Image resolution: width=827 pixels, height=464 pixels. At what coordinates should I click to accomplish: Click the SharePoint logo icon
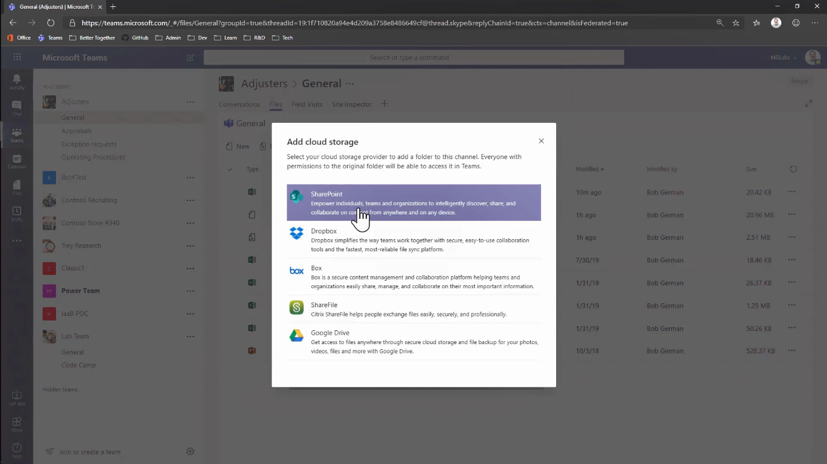pos(296,196)
